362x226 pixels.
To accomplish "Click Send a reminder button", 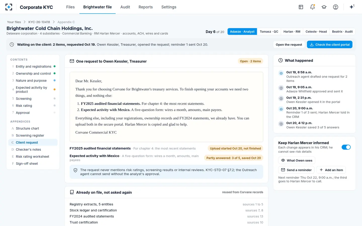I will pyautogui.click(x=296, y=170).
